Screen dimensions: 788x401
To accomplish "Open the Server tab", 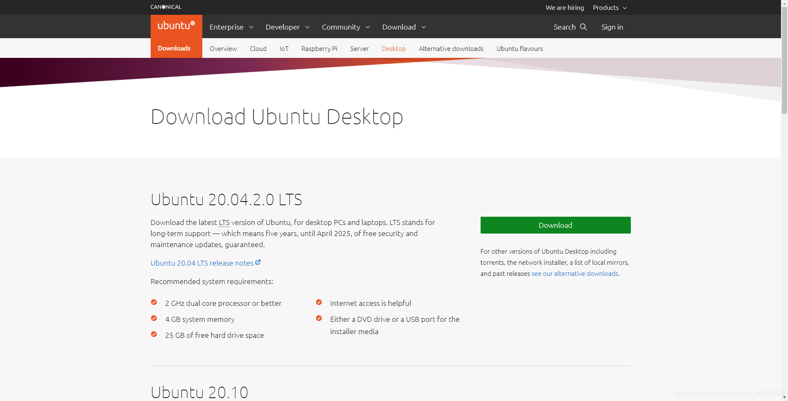I will point(360,48).
